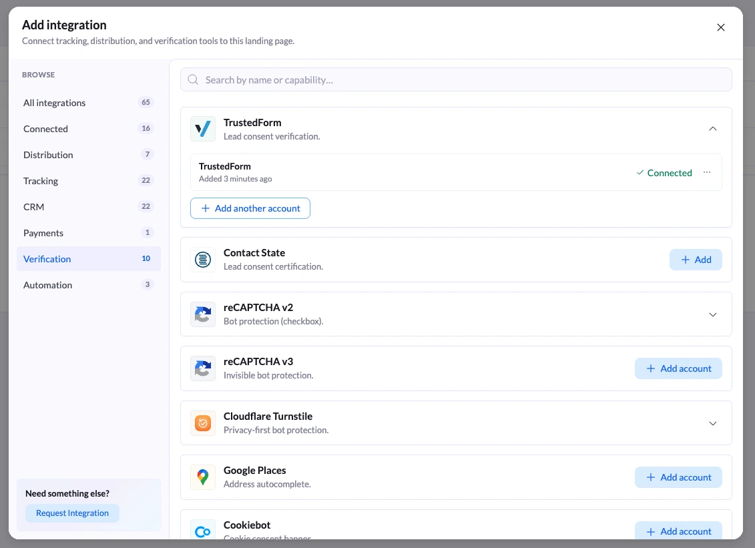
Task: Click Add another account for TrustedForm
Action: [250, 208]
